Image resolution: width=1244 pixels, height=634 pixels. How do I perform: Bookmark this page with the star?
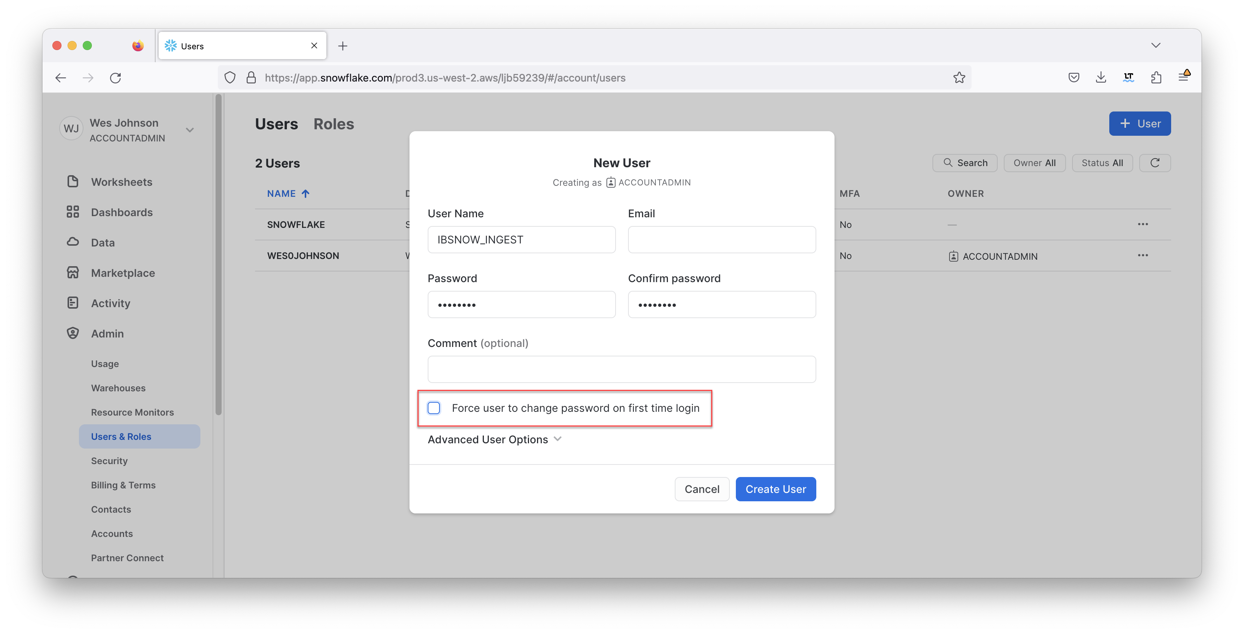(x=959, y=78)
